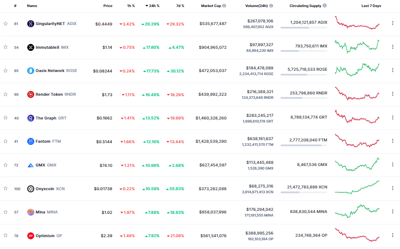Click the Circulating Supply info icon
The width and height of the screenshot is (400, 249).
(324, 6)
